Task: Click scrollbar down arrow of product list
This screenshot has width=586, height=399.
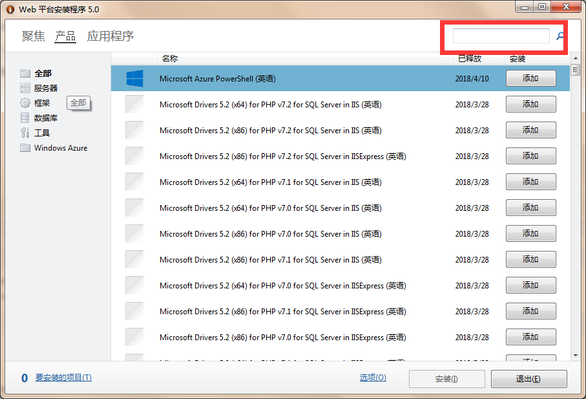Action: point(576,355)
